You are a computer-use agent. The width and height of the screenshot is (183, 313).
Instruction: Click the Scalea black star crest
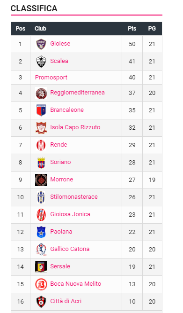tap(41, 62)
